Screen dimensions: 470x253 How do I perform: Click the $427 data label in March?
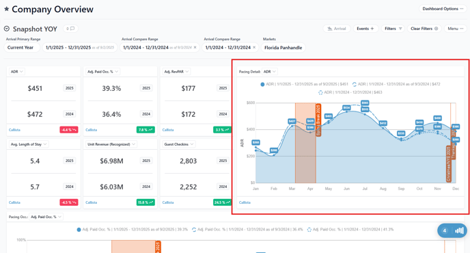click(x=292, y=121)
